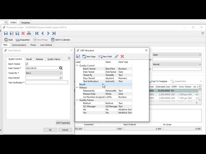Screen dimensions: 206x154
Task: Select the User Defined tab
Action: click(46, 45)
